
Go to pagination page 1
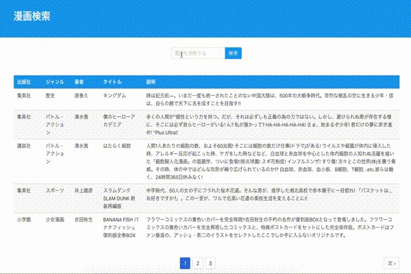coord(185,263)
